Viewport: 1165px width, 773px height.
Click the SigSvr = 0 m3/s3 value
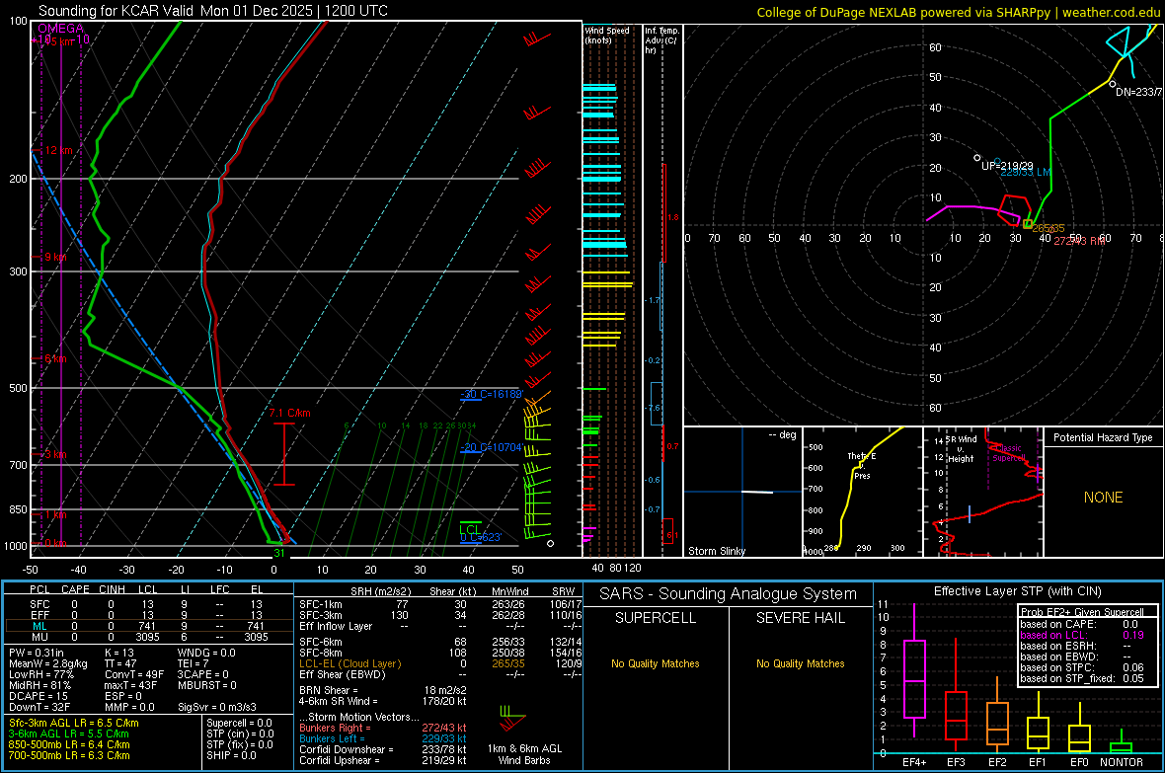pos(217,707)
